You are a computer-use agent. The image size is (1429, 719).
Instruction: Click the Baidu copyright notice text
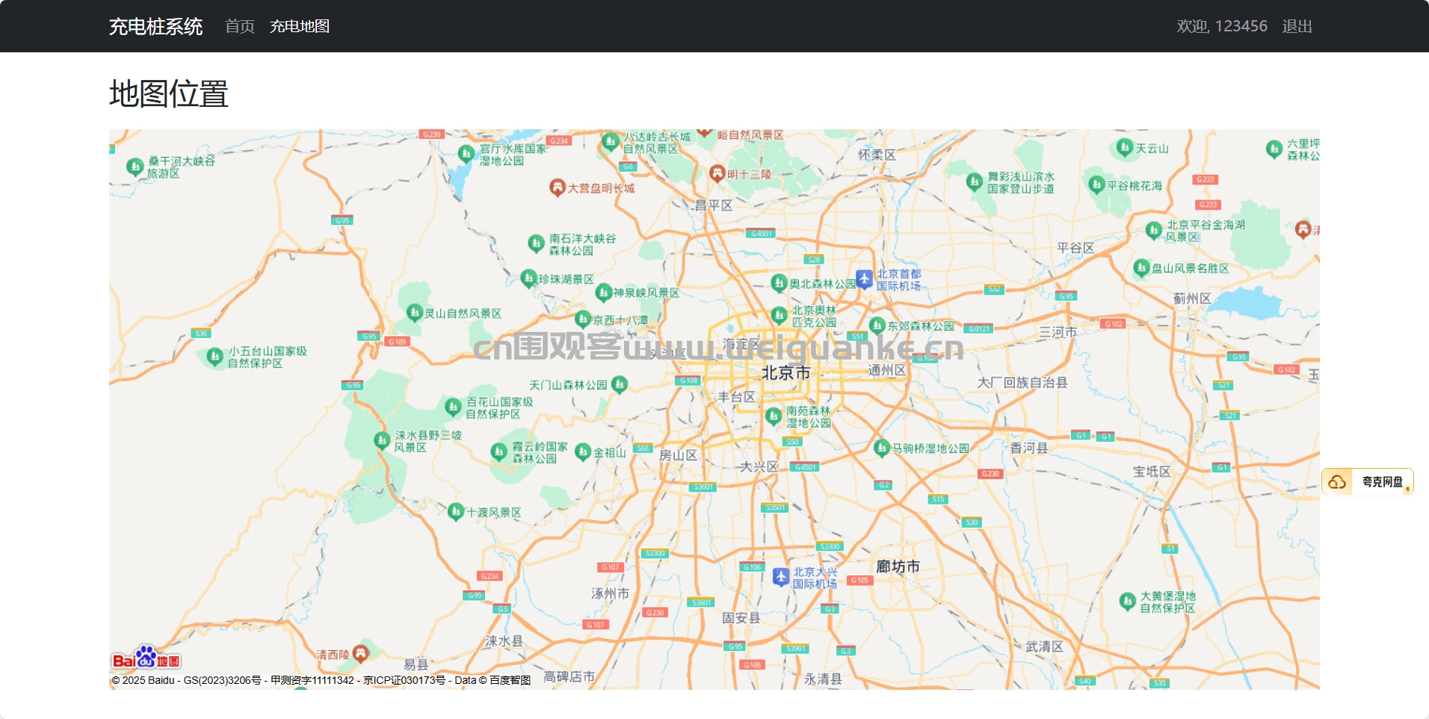tap(321, 680)
